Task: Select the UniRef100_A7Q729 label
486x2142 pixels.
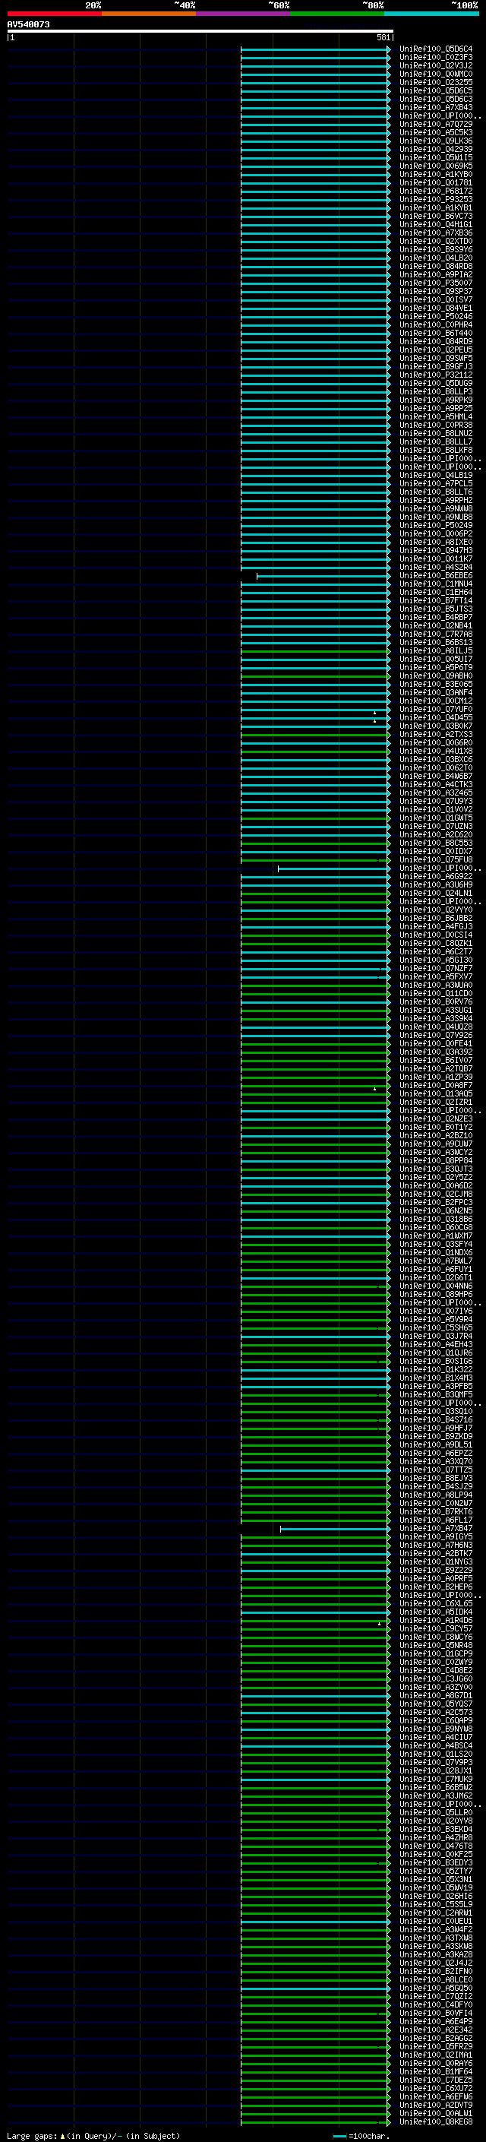Action: pyautogui.click(x=436, y=124)
